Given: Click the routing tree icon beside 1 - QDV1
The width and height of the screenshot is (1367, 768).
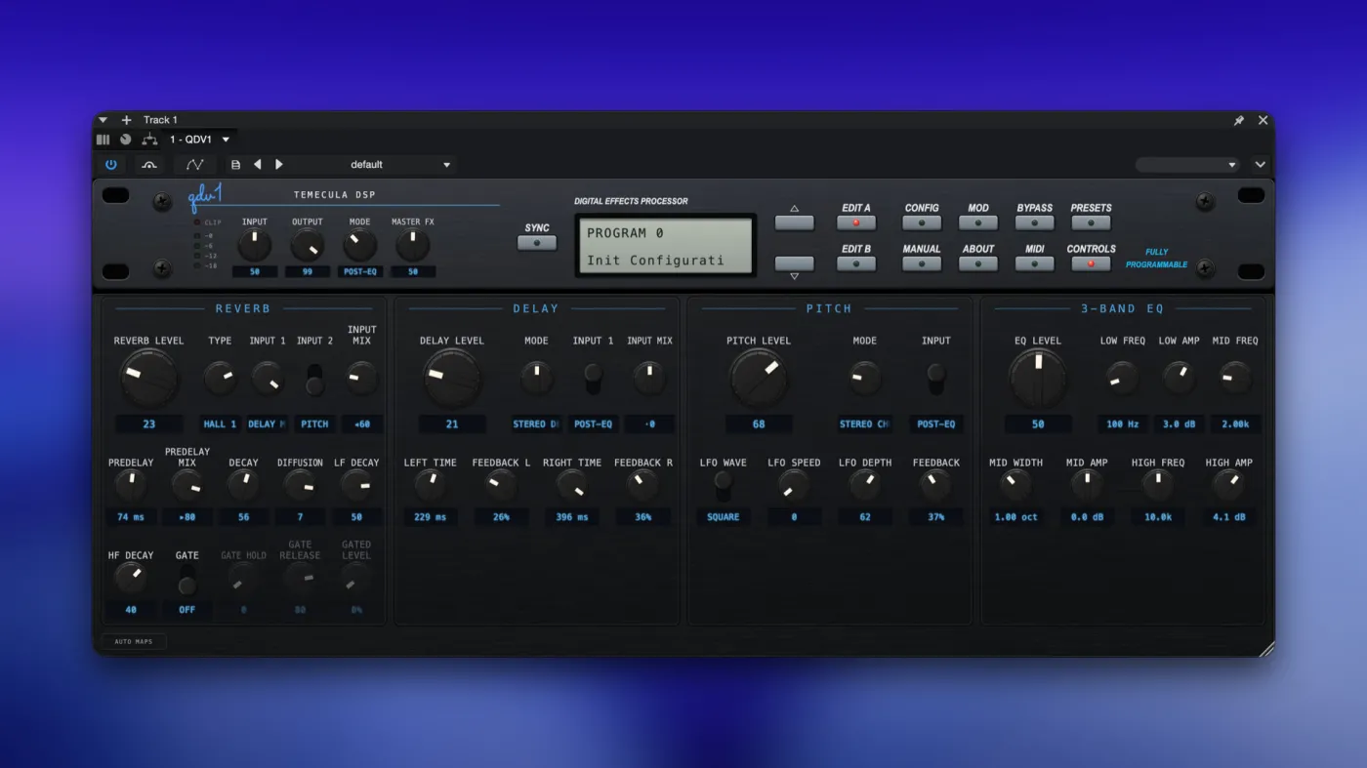Looking at the screenshot, I should point(149,140).
